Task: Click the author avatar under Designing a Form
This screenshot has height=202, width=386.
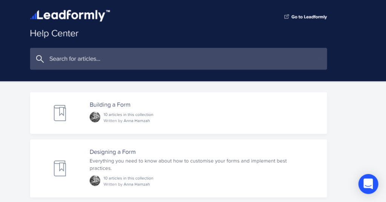Action: click(x=95, y=180)
